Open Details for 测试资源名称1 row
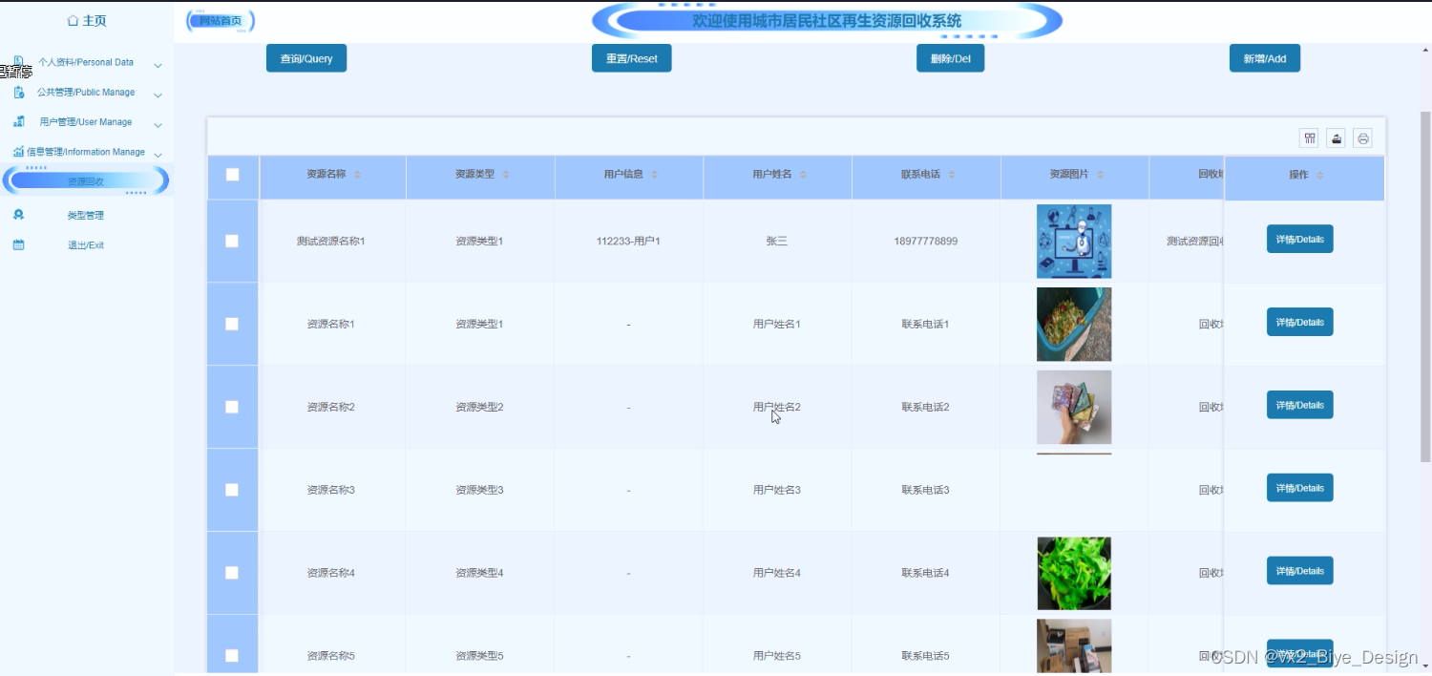Viewport: 1432px width, 676px height. (1300, 239)
